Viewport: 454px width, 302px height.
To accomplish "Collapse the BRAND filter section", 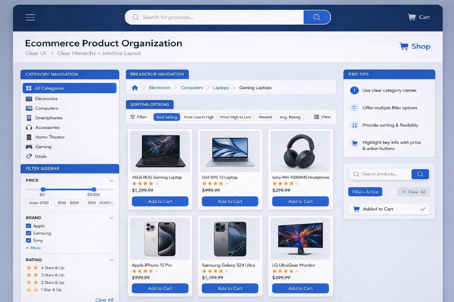I will point(111,218).
